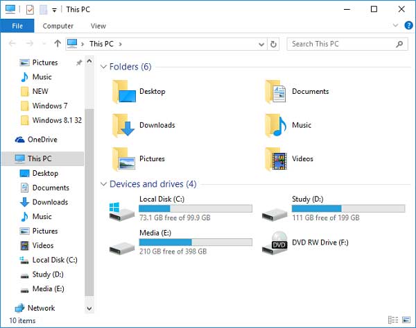Click the '10 items' status text
This screenshot has width=416, height=328.
pos(22,320)
